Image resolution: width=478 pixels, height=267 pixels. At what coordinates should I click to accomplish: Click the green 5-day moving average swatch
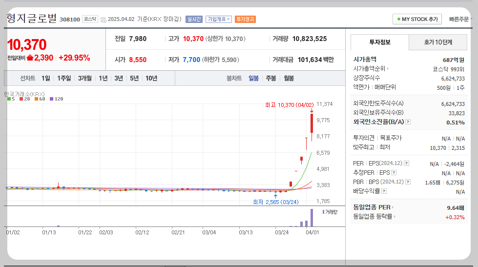pyautogui.click(x=9, y=99)
